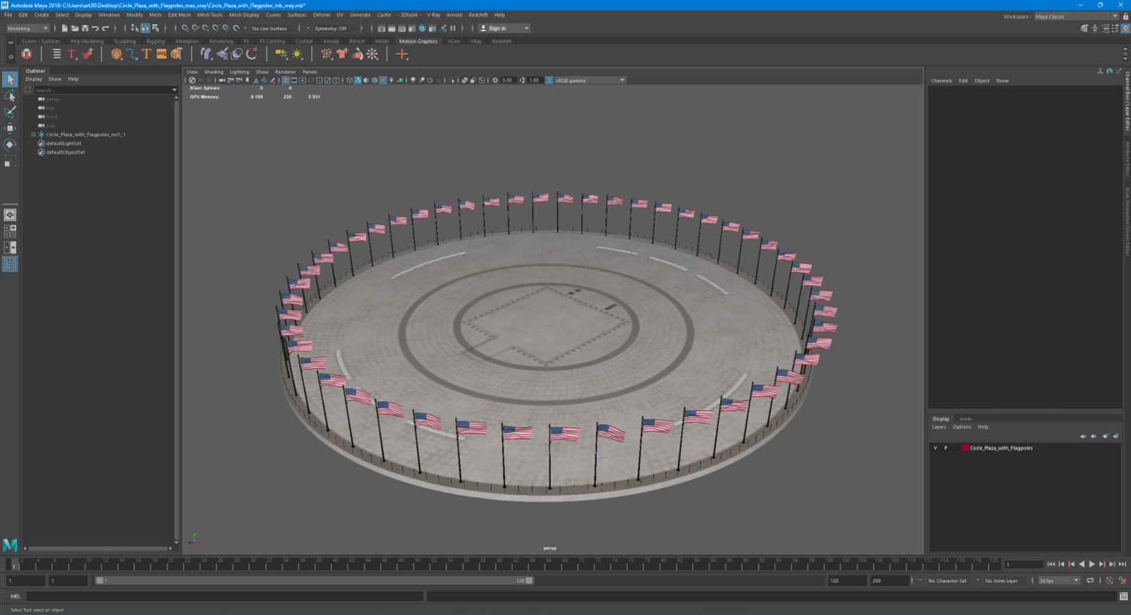Screen dimensions: 1131x615
Task: Click the SVG shelf icon
Action: click(x=161, y=54)
